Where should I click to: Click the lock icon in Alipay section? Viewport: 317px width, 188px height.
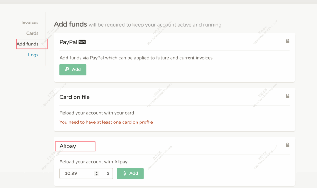(288, 145)
